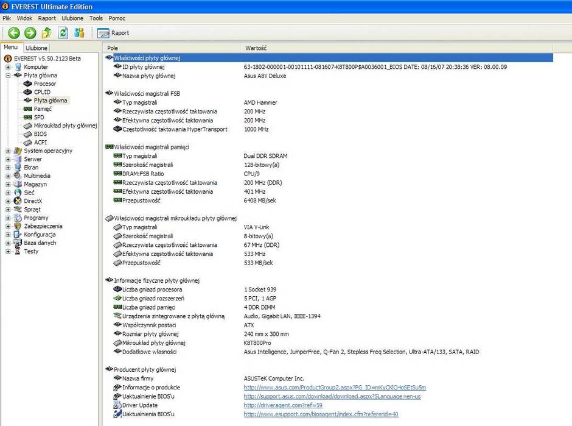Open the Plik menu
572x426 pixels.
tap(7, 18)
